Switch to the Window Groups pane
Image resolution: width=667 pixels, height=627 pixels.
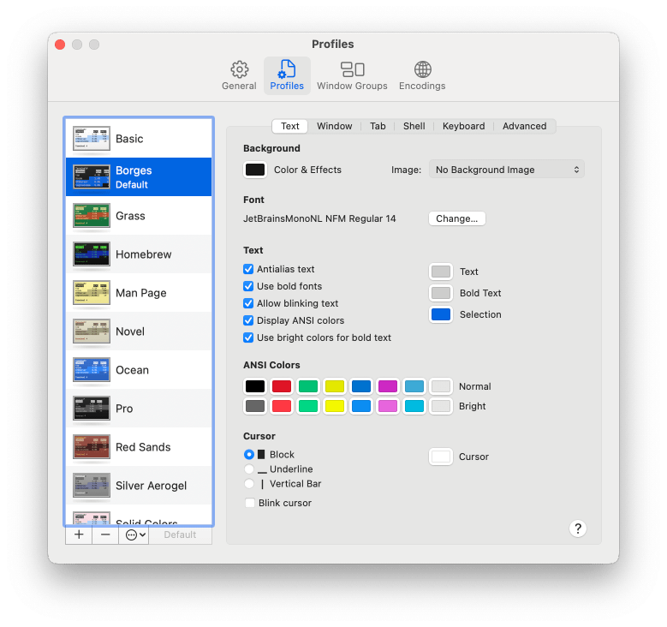point(352,75)
